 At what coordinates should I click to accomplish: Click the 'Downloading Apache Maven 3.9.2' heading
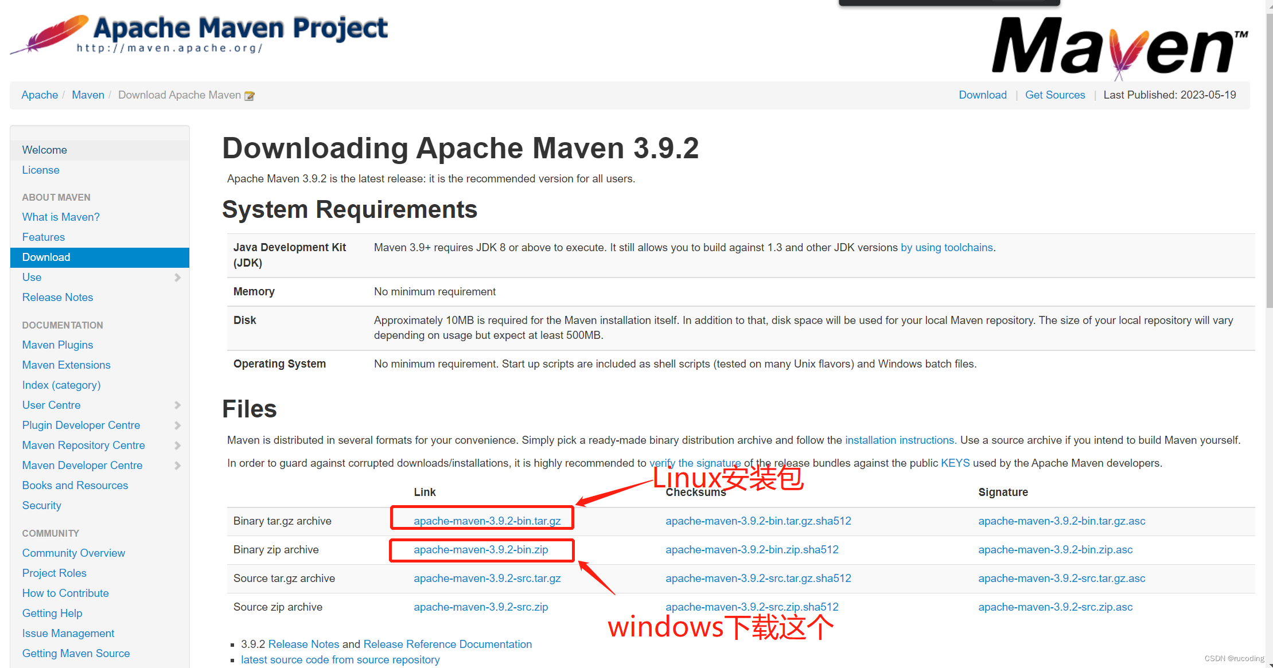tap(460, 149)
